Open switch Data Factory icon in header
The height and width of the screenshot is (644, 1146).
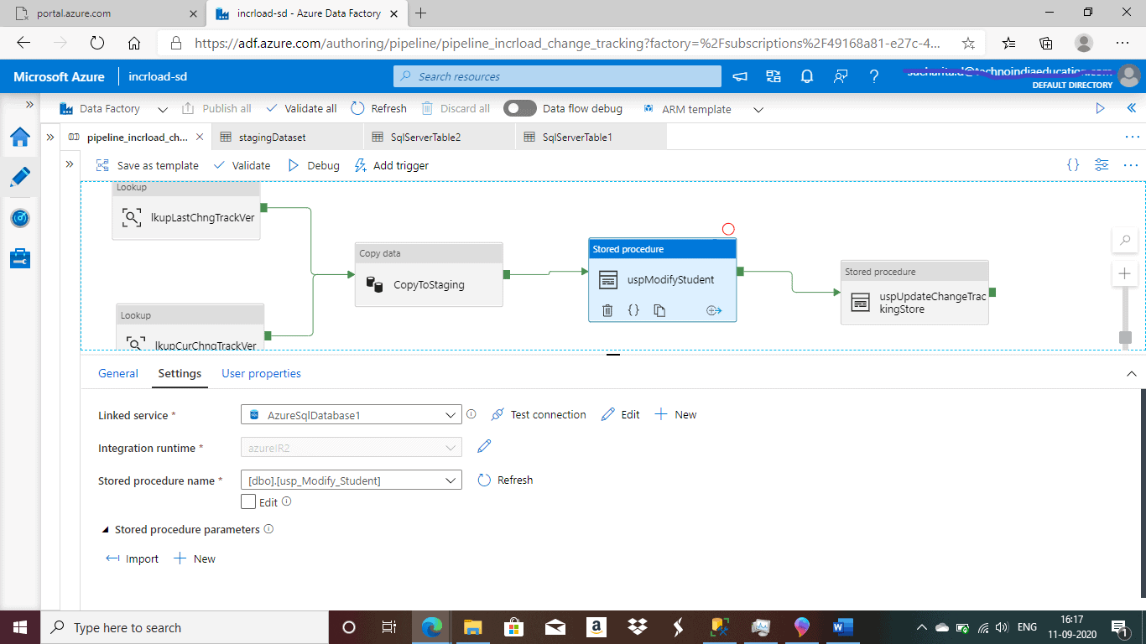774,76
